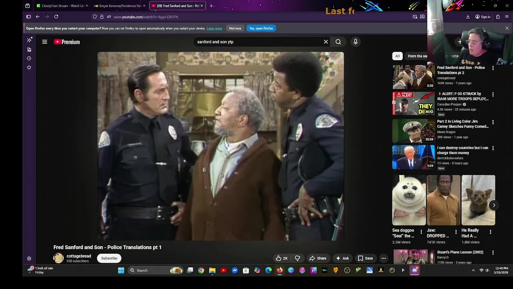
Task: Open the tracking protection shield icon
Action: 95,17
